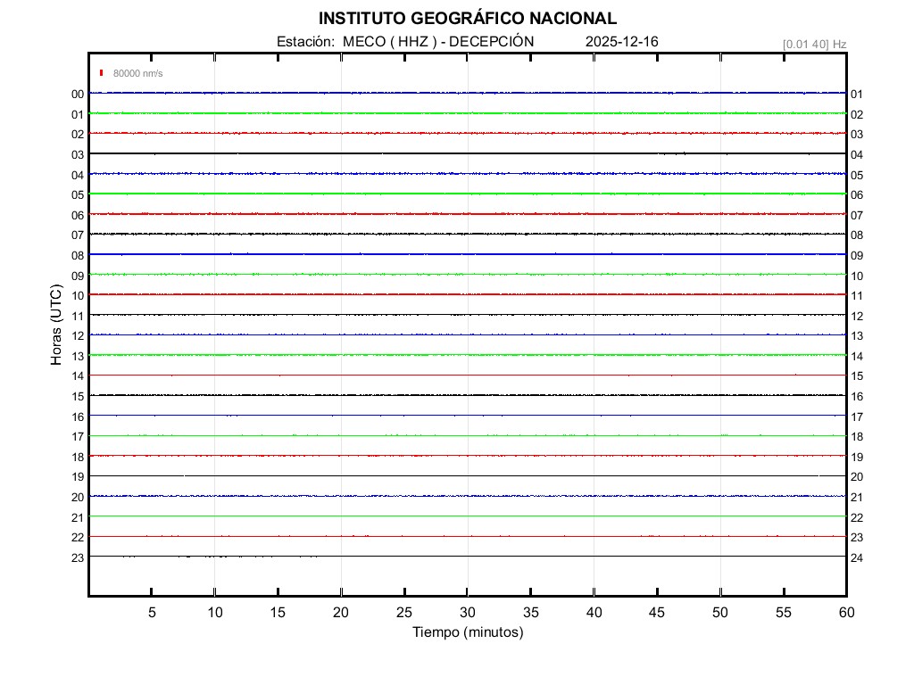The width and height of the screenshot is (914, 685).
Task: Click the "INSTITUTO GEOGRÁFICO NACIONAL" title
Action: (467, 19)
